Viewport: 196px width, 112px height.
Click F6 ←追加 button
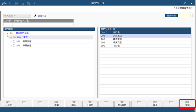click(x=90, y=104)
